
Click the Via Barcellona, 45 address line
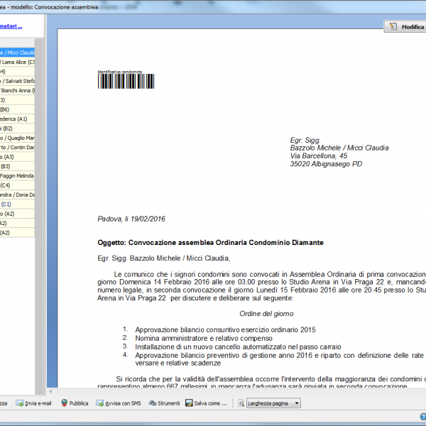(x=319, y=156)
